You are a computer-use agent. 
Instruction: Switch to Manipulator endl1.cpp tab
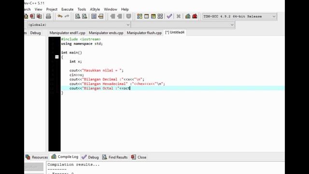(67, 33)
